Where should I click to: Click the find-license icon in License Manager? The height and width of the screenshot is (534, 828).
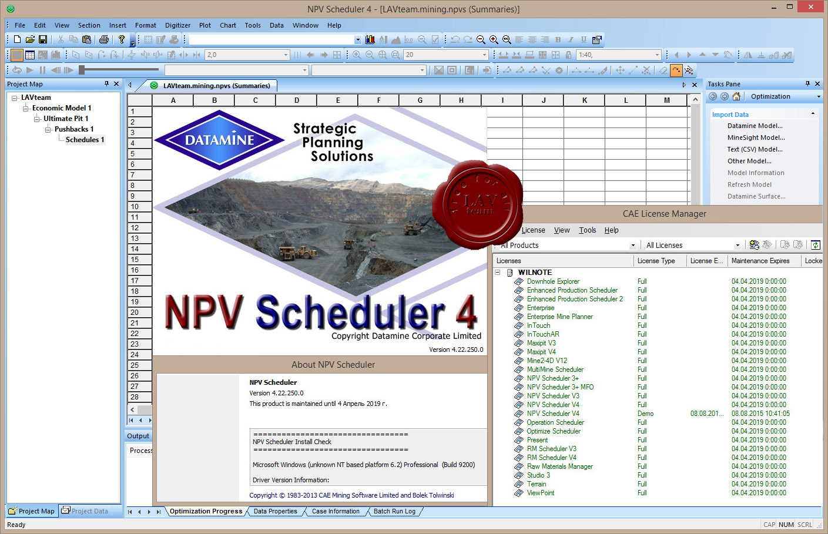click(755, 245)
